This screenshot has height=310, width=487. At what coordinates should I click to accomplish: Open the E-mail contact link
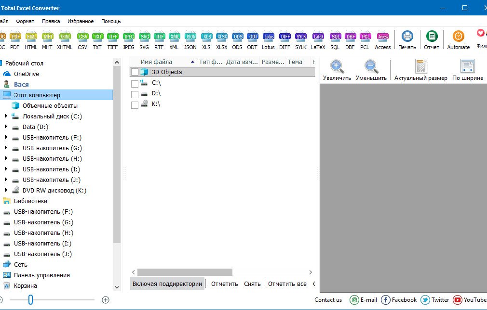[364, 300]
